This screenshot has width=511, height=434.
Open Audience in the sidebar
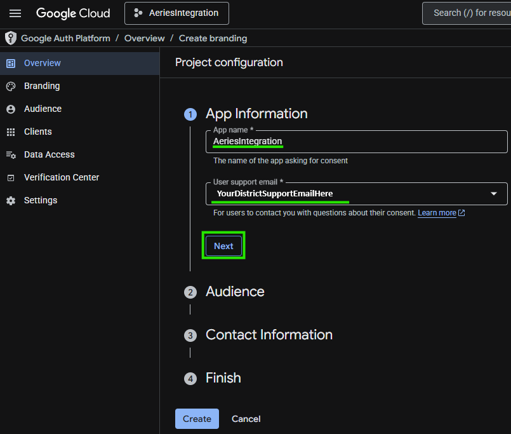pyautogui.click(x=79, y=109)
